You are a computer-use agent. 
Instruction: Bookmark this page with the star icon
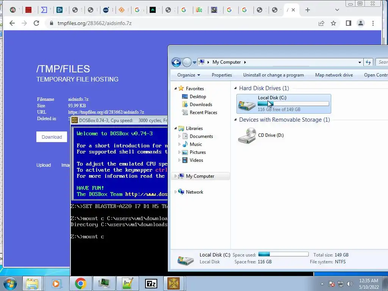(333, 23)
